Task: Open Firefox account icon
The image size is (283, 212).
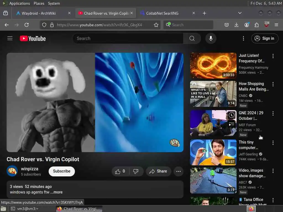Action: (x=247, y=25)
